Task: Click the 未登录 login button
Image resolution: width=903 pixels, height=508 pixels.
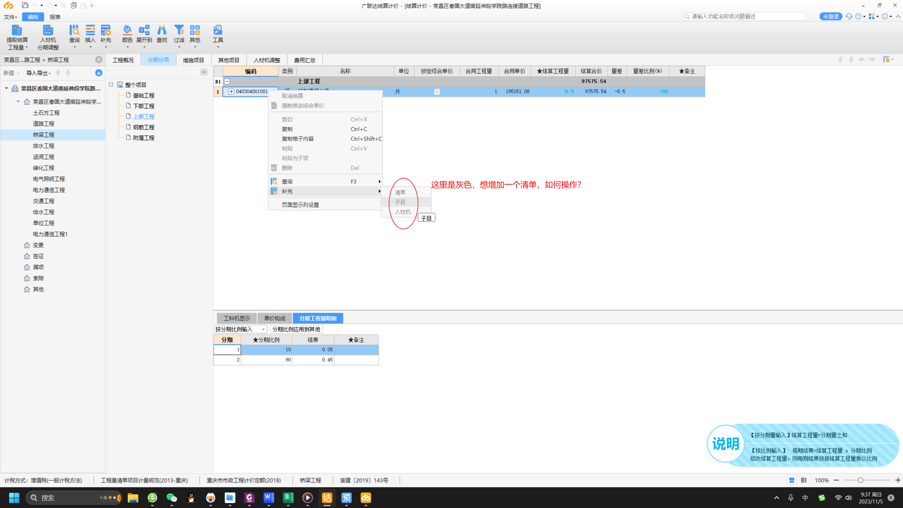Action: 831,16
